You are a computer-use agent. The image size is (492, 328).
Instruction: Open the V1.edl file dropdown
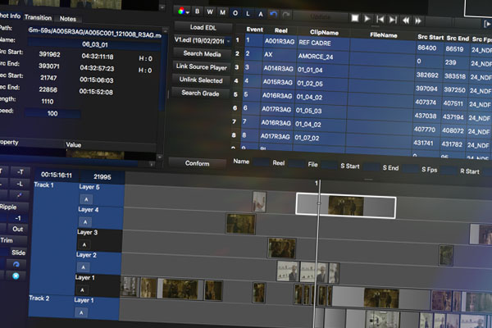[x=203, y=40]
